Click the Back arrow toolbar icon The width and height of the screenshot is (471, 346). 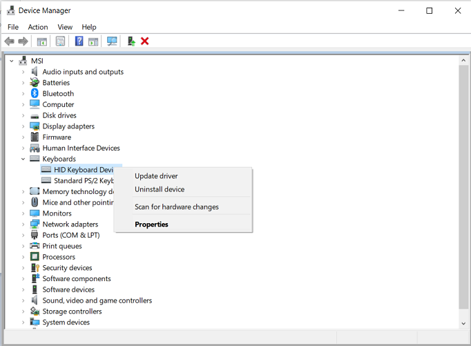pyautogui.click(x=9, y=41)
